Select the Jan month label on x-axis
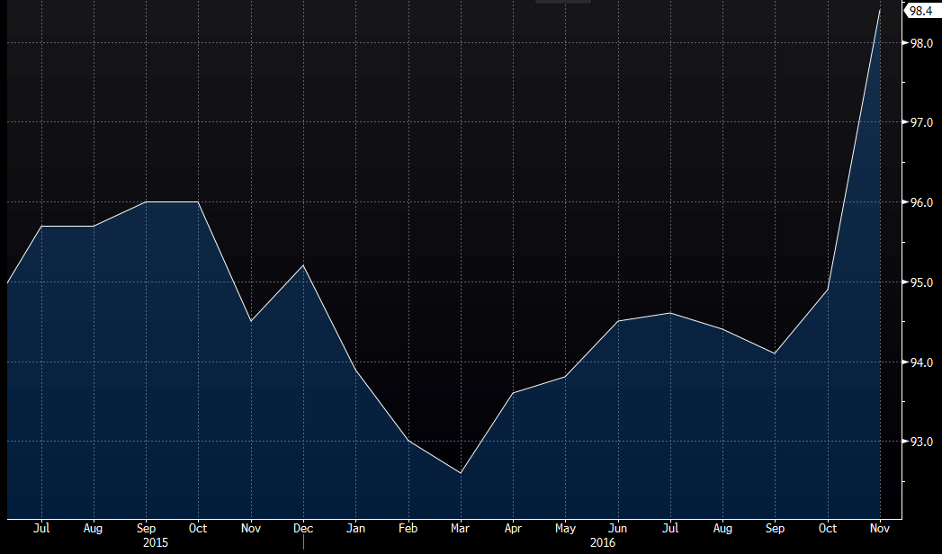942x554 pixels. pyautogui.click(x=355, y=529)
